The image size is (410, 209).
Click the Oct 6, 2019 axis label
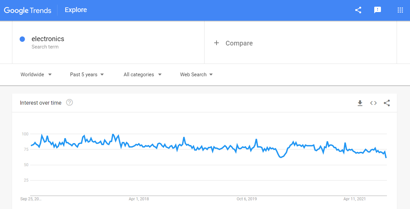pyautogui.click(x=247, y=199)
